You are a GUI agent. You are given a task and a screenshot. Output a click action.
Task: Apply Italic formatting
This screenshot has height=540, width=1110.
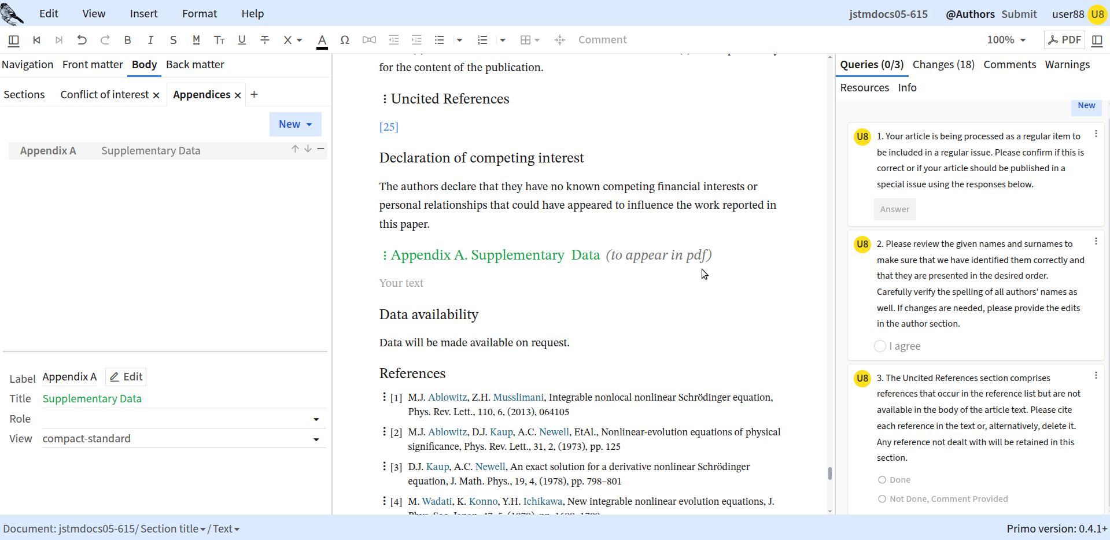click(150, 40)
